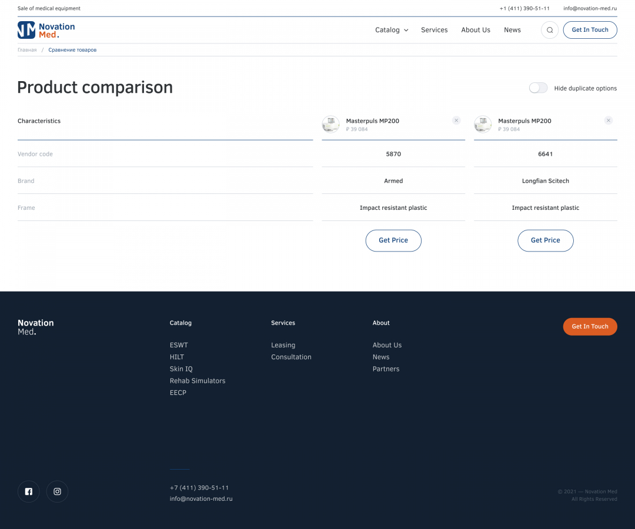635x529 pixels.
Task: Click footer Novation Med logo
Action: click(36, 327)
